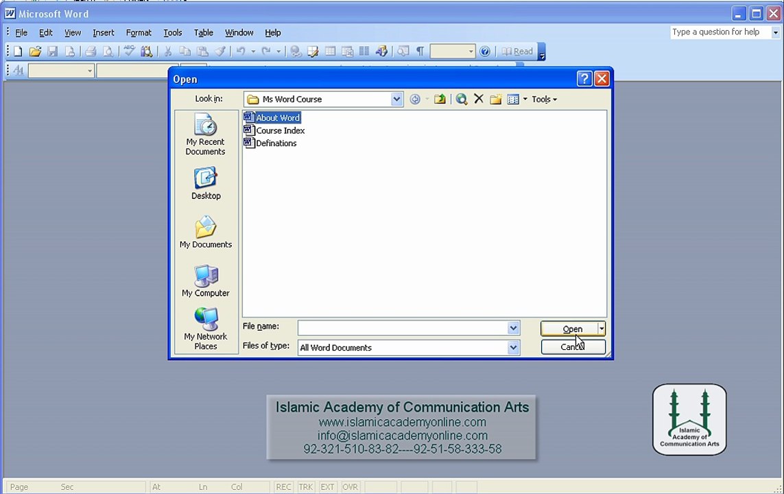Go to My Recent Documents place
784x494 pixels.
coord(206,134)
